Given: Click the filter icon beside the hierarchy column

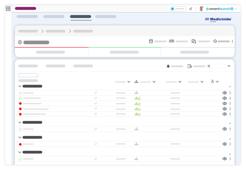Looking at the screenshot, I should [x=154, y=82].
